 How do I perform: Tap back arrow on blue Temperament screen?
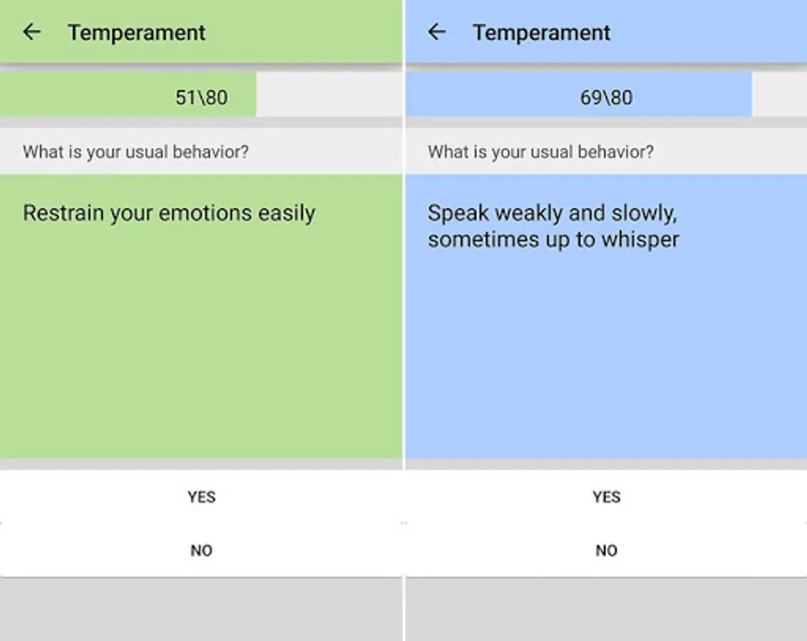437,32
